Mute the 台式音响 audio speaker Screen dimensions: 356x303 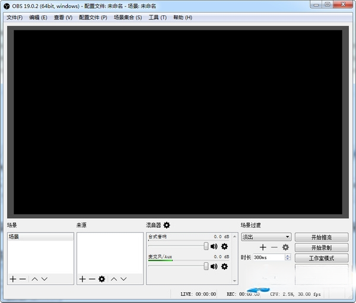[x=214, y=246]
